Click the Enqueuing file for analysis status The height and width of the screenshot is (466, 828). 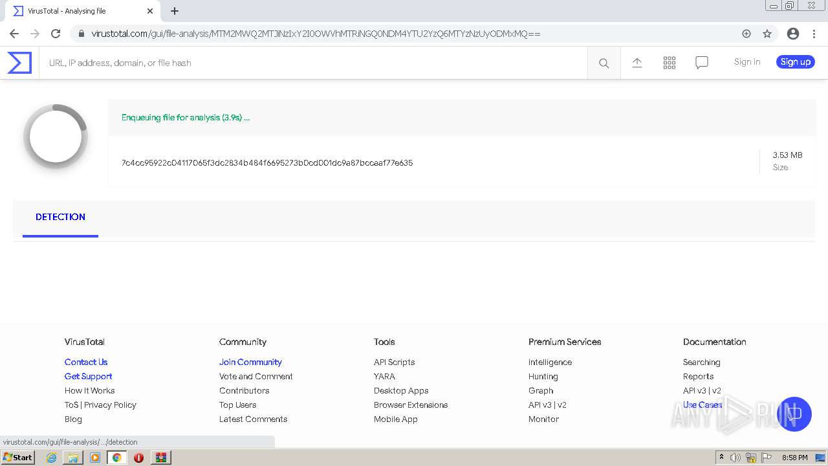coord(186,117)
